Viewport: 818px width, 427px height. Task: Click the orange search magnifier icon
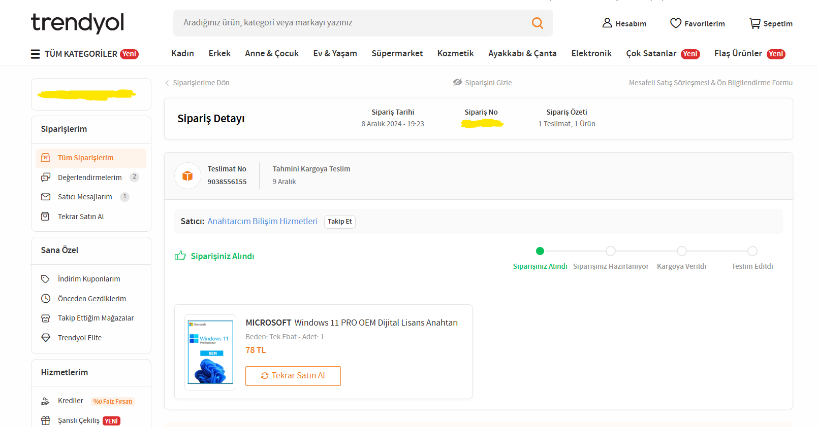(538, 23)
